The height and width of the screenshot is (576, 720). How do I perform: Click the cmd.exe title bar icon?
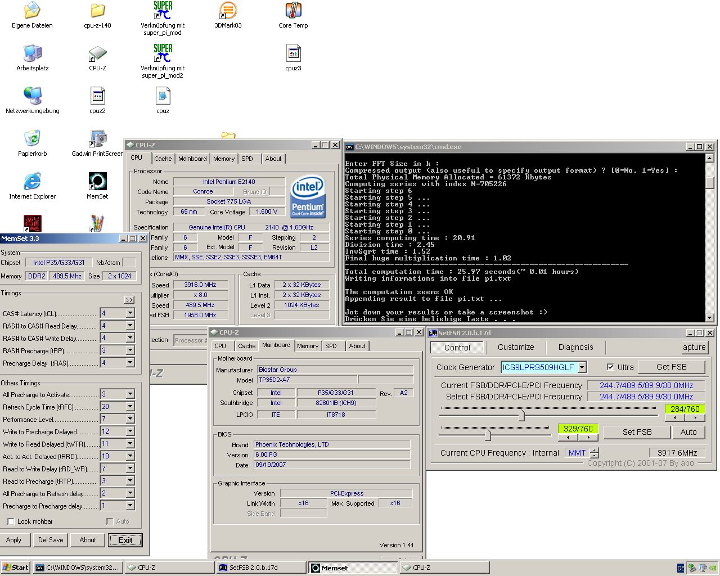pos(349,147)
